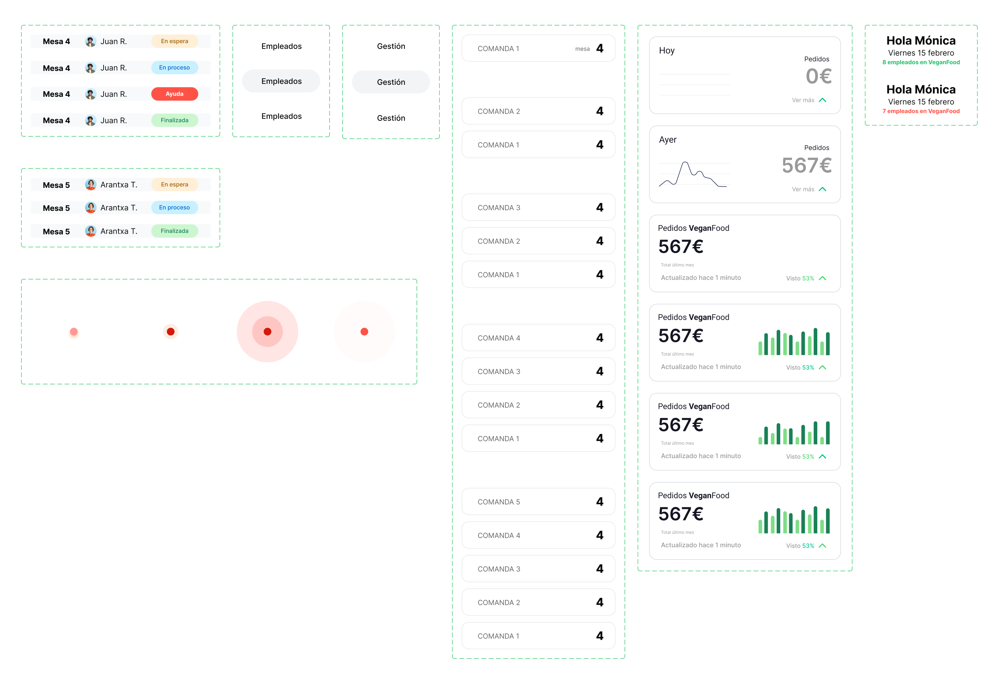The width and height of the screenshot is (995, 684).
Task: Expand Ver más chevron in Ayer card
Action: pos(822,189)
